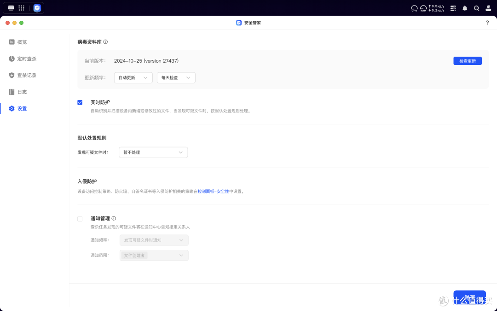497x311 pixels.
Task: Open 暂不处理 suspicious file action dropdown
Action: click(153, 153)
